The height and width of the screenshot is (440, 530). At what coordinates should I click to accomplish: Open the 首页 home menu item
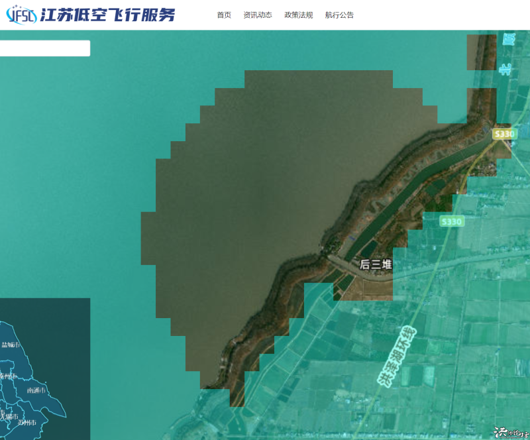pos(224,15)
